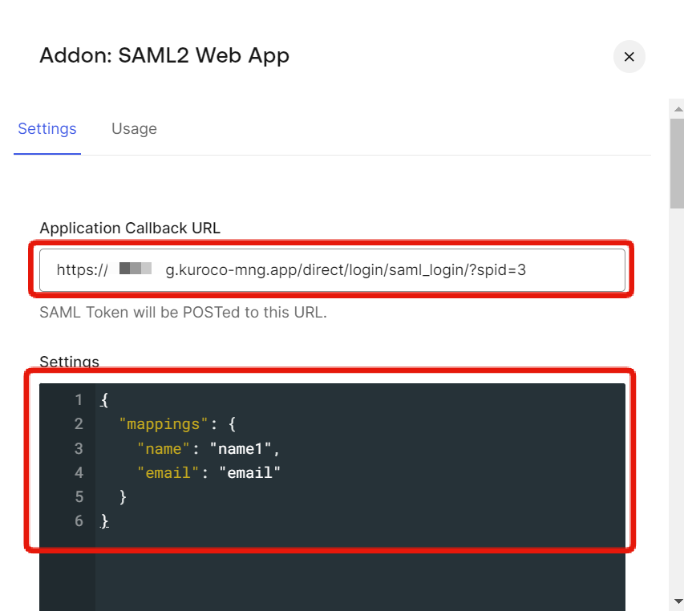684x611 pixels.
Task: Click line number 1 in editor gutter
Action: (79, 399)
